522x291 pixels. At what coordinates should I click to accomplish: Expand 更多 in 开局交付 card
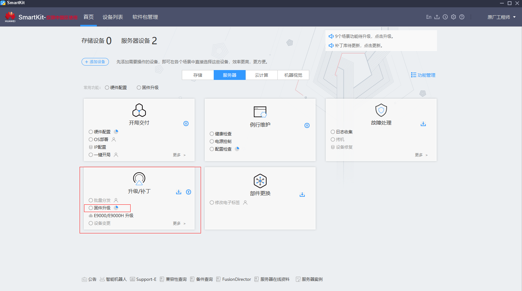(179, 155)
